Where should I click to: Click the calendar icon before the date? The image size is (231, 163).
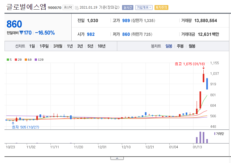coord(77,8)
